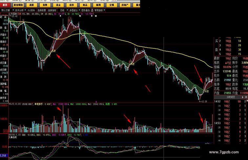Click the small scroll-up arrow in trade list
Image resolution: width=248 pixels, height=160 pixels.
(247, 101)
